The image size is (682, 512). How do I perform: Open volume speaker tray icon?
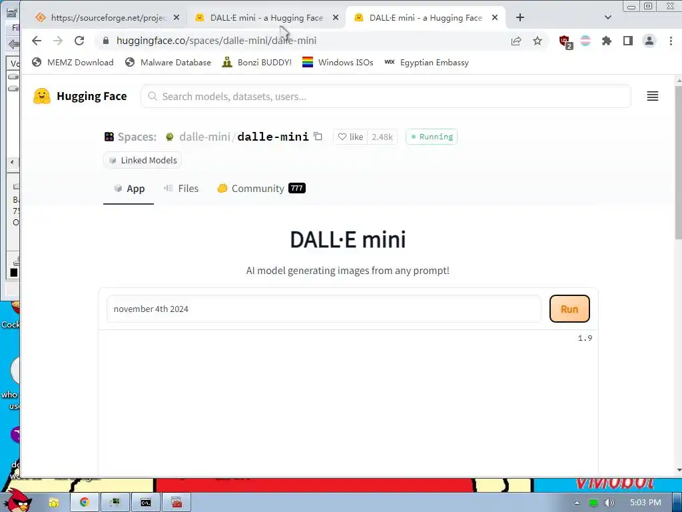click(609, 503)
